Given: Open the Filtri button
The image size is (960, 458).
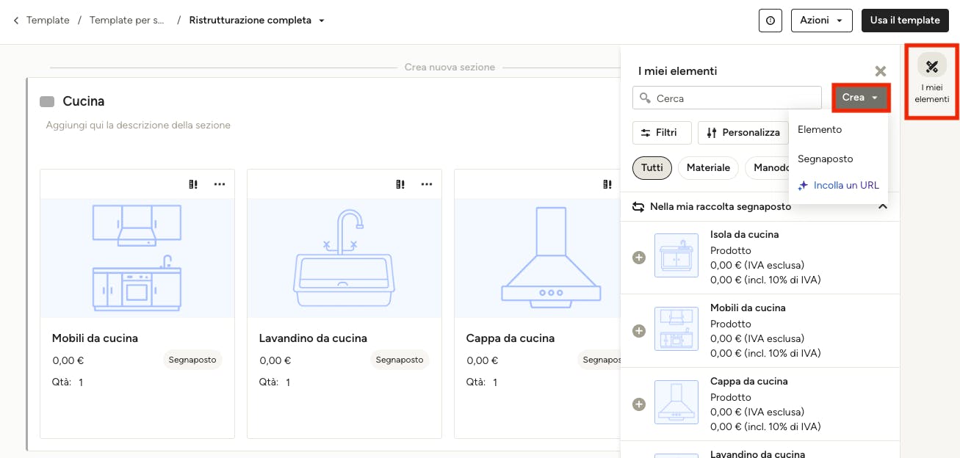Looking at the screenshot, I should tap(662, 133).
